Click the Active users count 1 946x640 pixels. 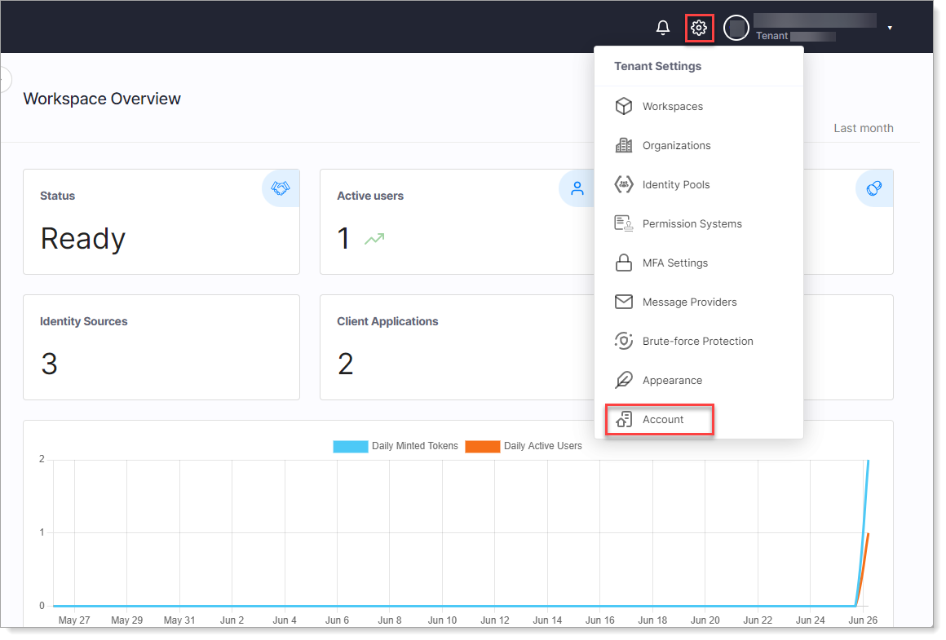pos(343,238)
